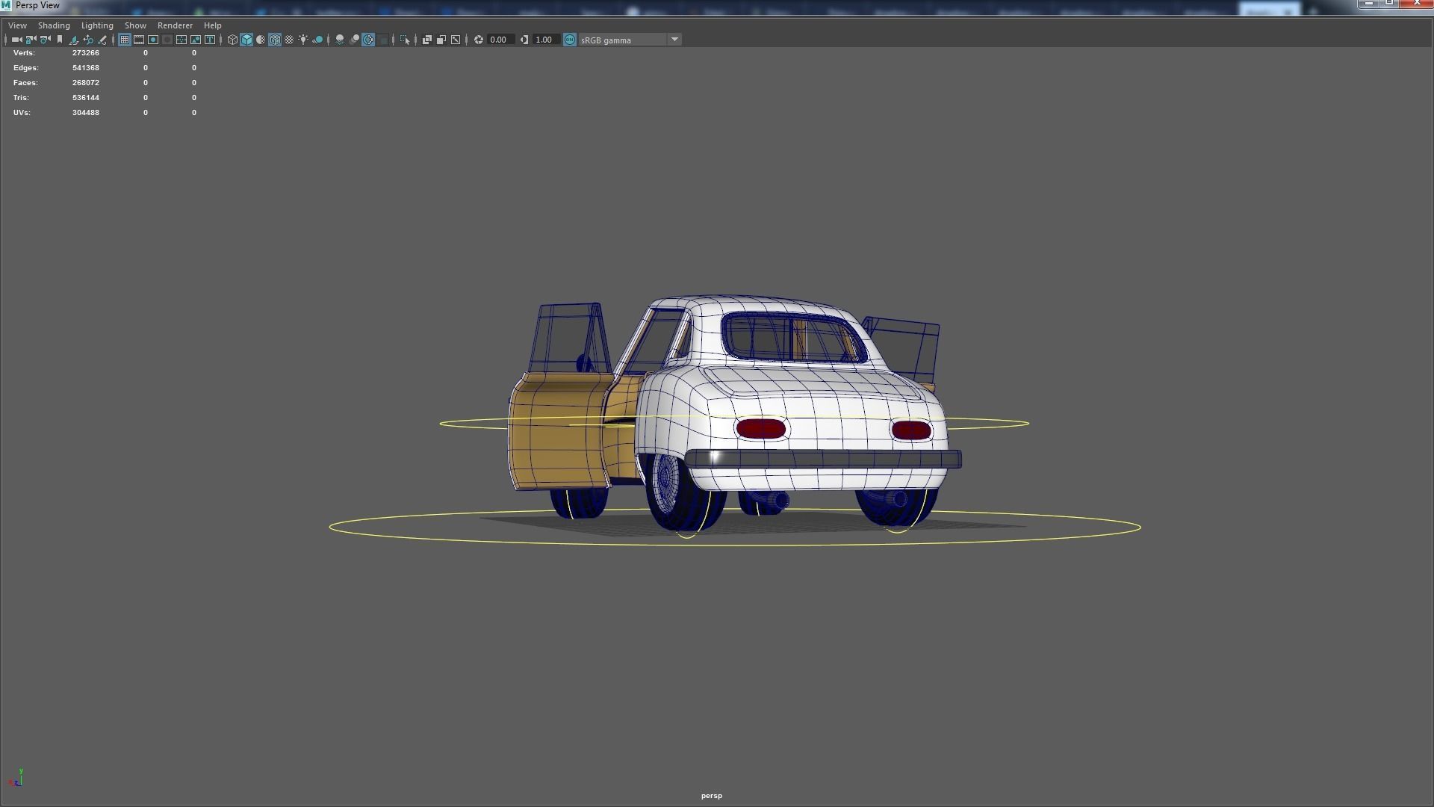Open the Help menu
The height and width of the screenshot is (807, 1434).
pos(212,25)
